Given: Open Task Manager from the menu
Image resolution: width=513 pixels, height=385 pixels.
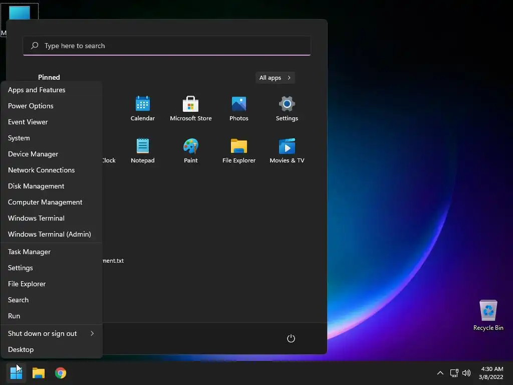Looking at the screenshot, I should coord(52,252).
